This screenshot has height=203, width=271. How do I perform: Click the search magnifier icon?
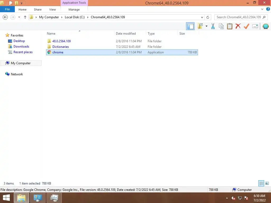pos(264,17)
